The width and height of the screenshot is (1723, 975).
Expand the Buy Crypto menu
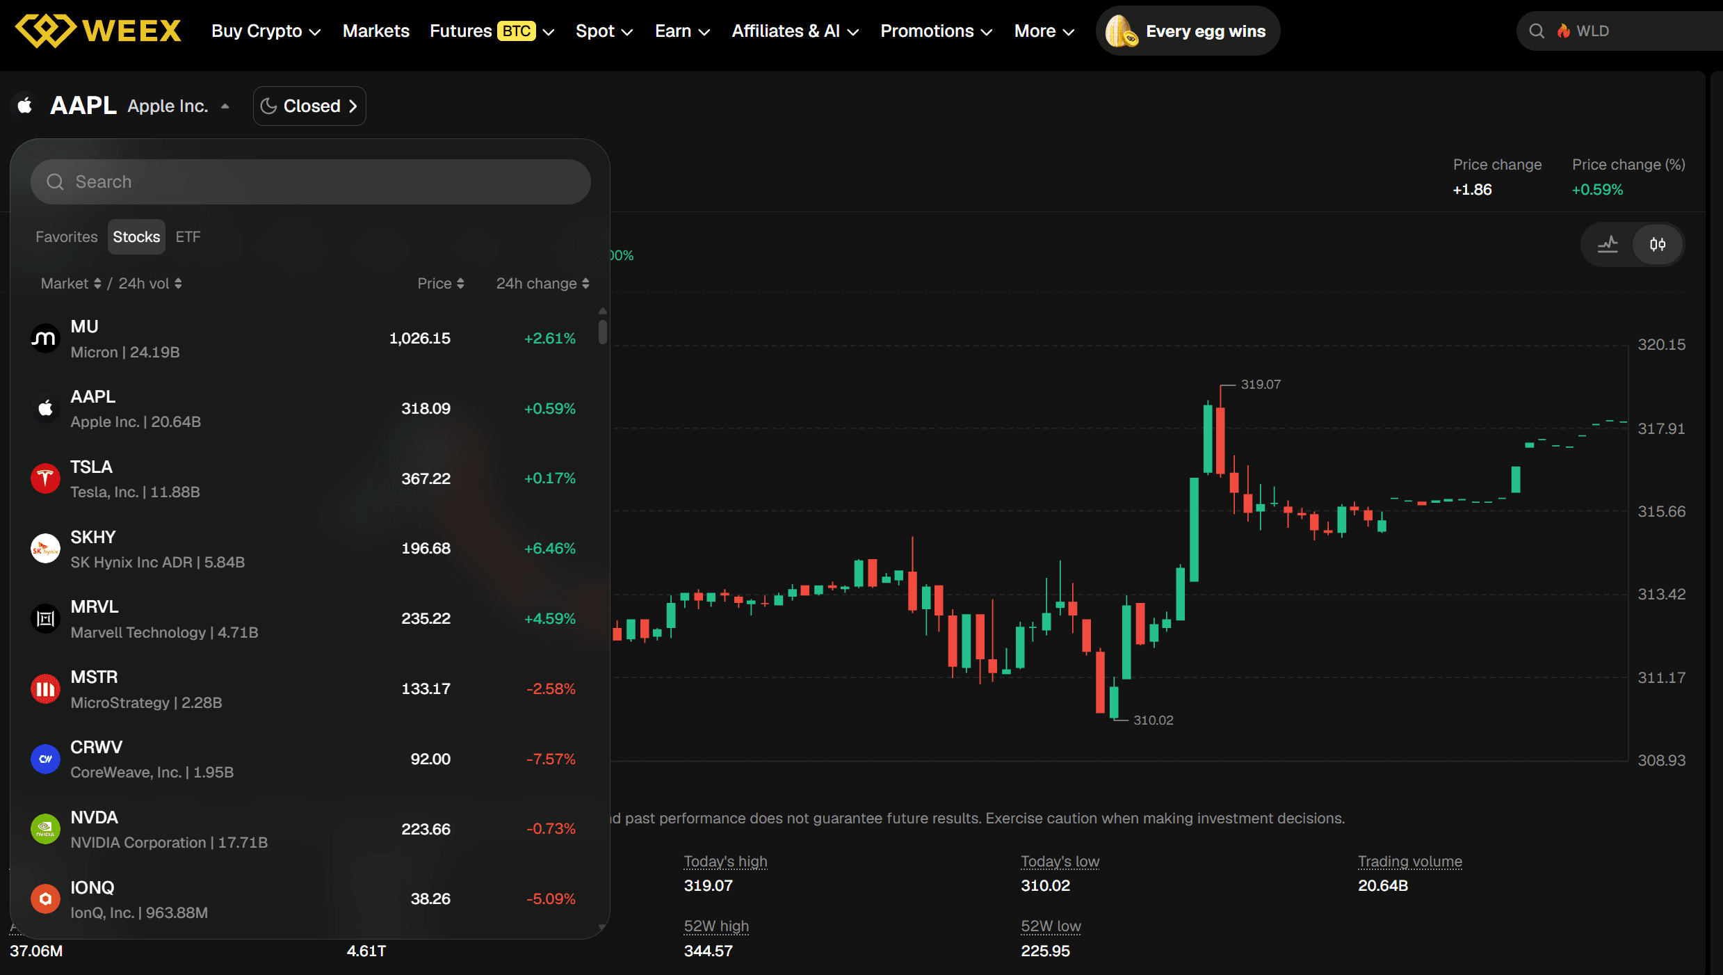click(x=266, y=31)
